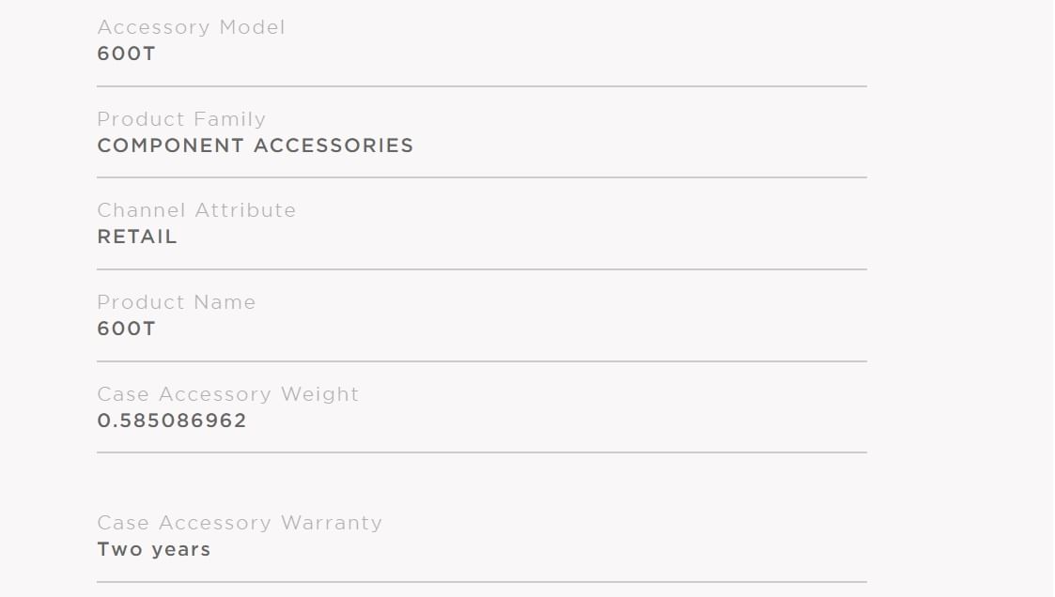Click the divider line below weight value
This screenshot has height=597, width=1055.
point(482,452)
